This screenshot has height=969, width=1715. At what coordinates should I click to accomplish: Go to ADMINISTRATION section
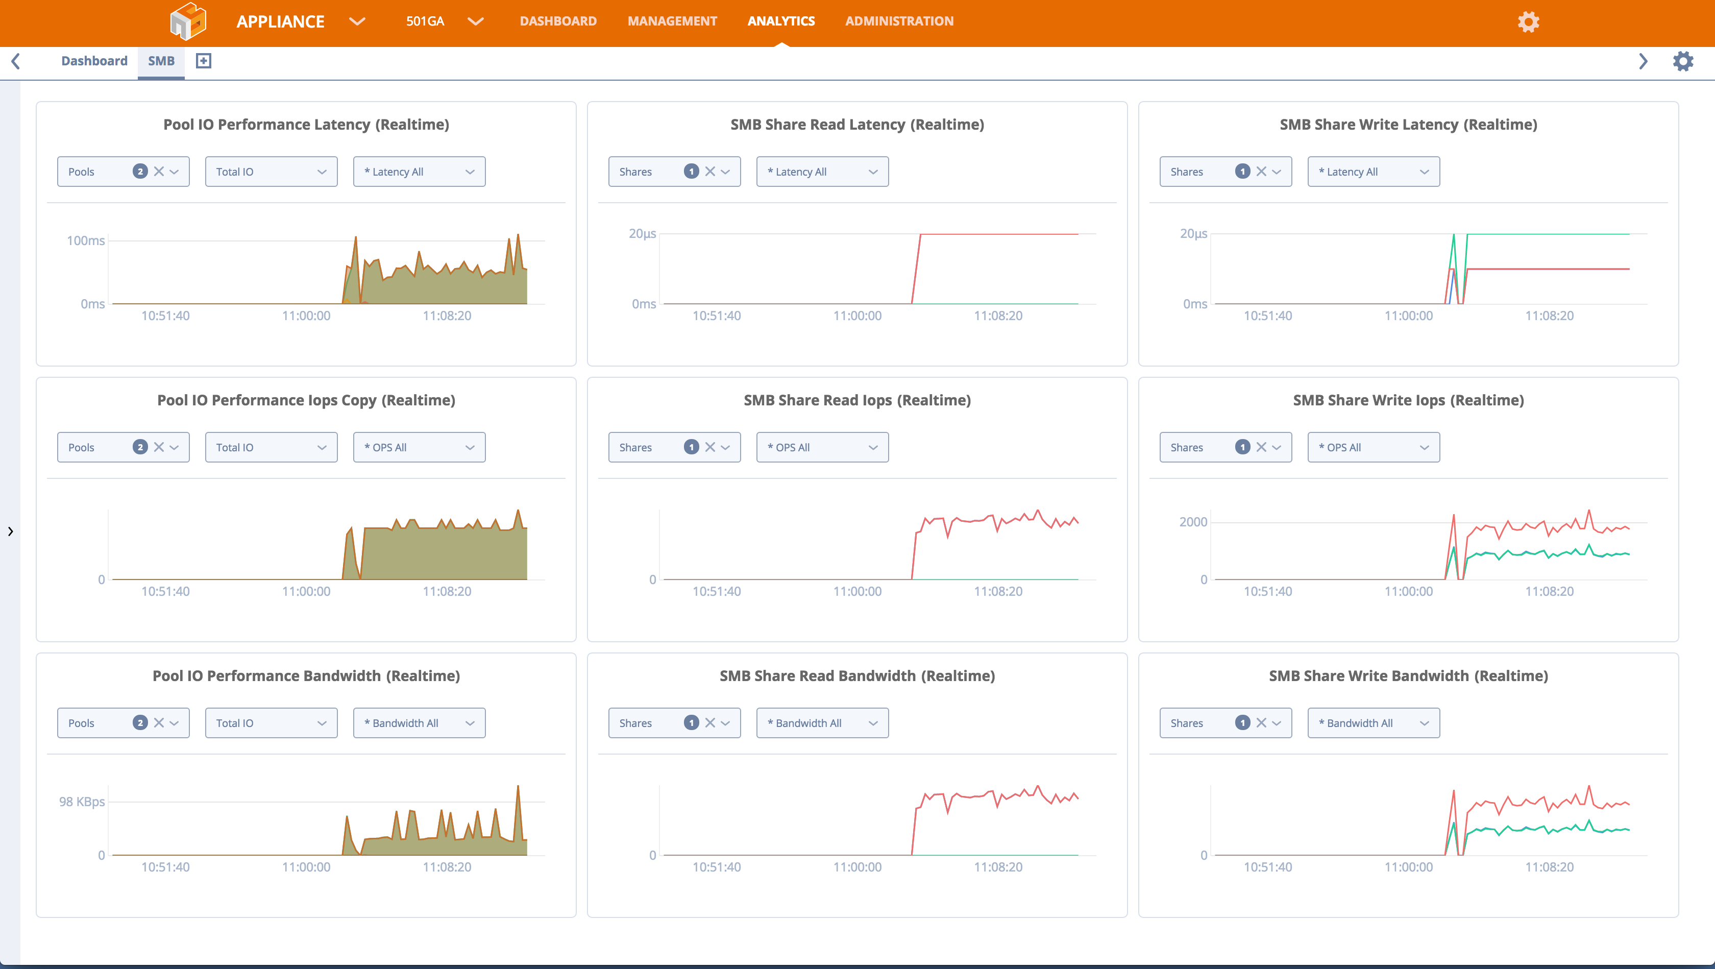(x=899, y=21)
